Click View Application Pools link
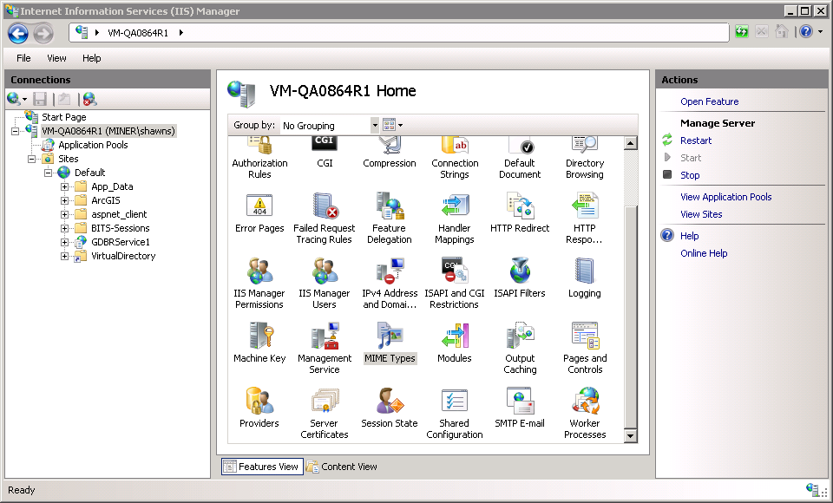Screen dimensions: 833x503 (725, 197)
